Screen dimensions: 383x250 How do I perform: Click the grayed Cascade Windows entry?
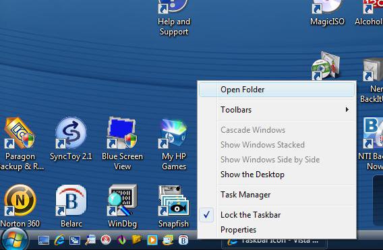[x=276, y=130]
